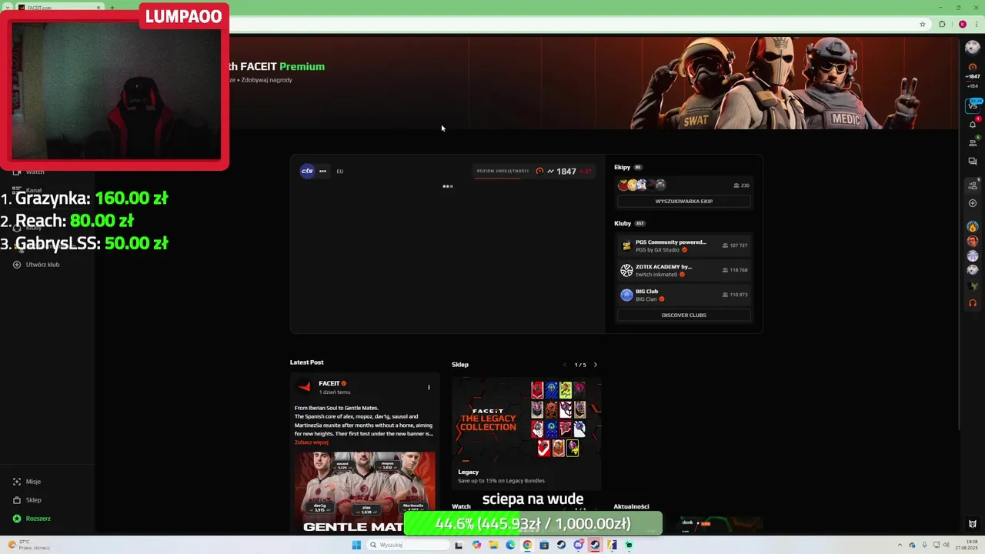Screen dimensions: 985x554
Task: Open the bottom-right basket icon above the taskbar
Action: (x=973, y=524)
